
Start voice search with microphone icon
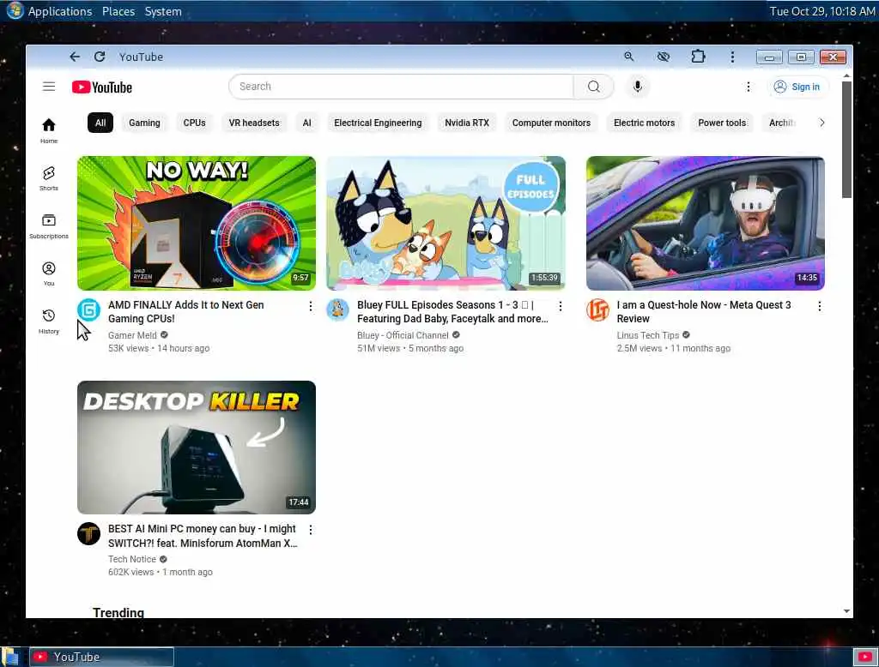point(638,87)
